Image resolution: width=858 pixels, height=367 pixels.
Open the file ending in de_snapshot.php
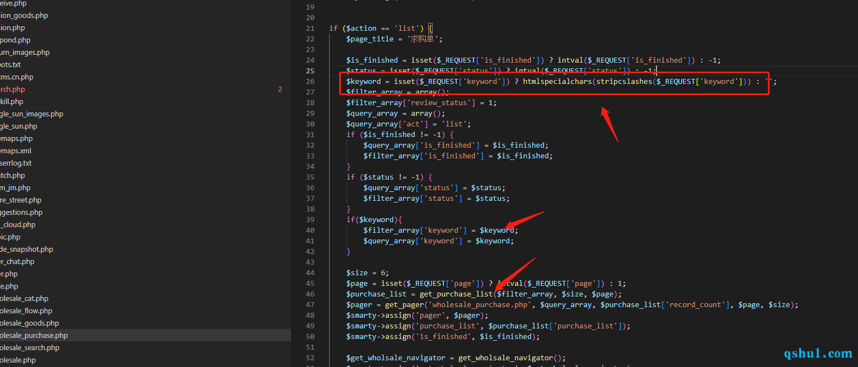pyautogui.click(x=26, y=250)
